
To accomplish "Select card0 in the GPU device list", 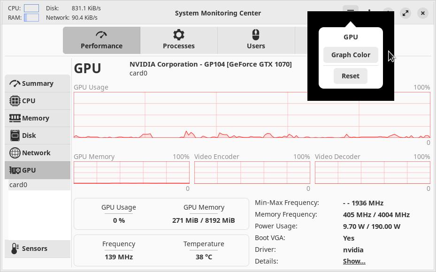I will tap(19, 185).
